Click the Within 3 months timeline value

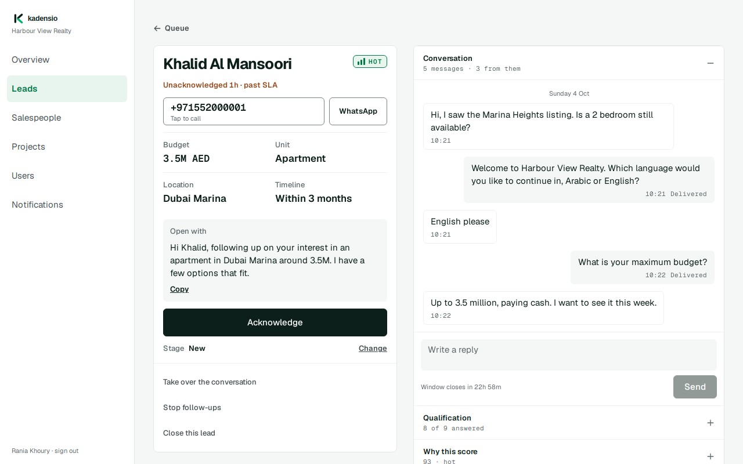point(313,199)
